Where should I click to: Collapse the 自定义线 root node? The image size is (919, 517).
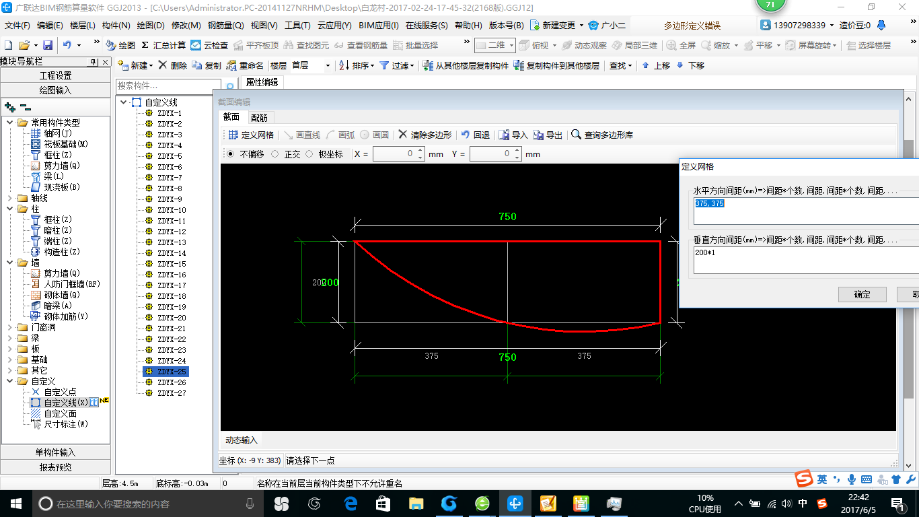coord(123,102)
